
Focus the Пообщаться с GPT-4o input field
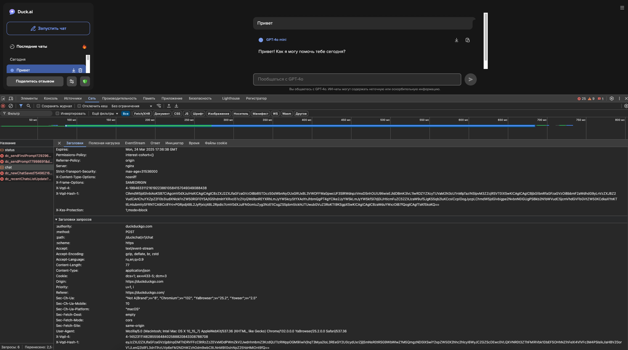[357, 79]
